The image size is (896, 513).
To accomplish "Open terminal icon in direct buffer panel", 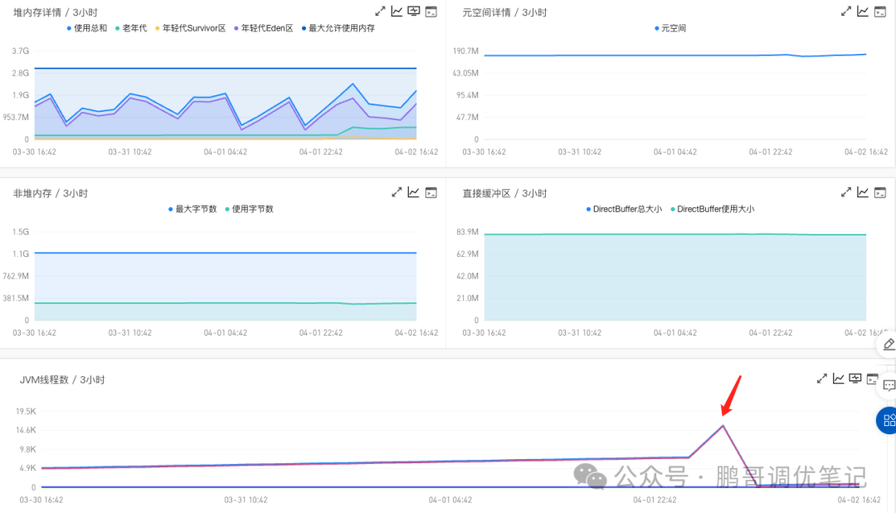I will coord(880,192).
